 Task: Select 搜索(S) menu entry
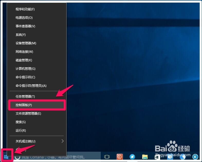coord(37,122)
